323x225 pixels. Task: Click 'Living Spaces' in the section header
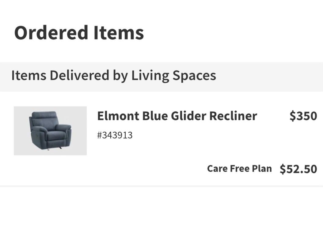(x=174, y=76)
